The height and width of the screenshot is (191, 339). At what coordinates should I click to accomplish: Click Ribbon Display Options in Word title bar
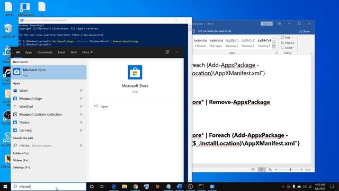tap(279, 23)
